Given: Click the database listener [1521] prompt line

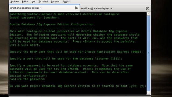Looking at the screenshot, I should click(x=66, y=59).
